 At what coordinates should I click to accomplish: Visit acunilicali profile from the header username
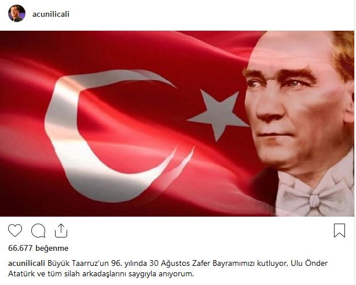pos(51,14)
